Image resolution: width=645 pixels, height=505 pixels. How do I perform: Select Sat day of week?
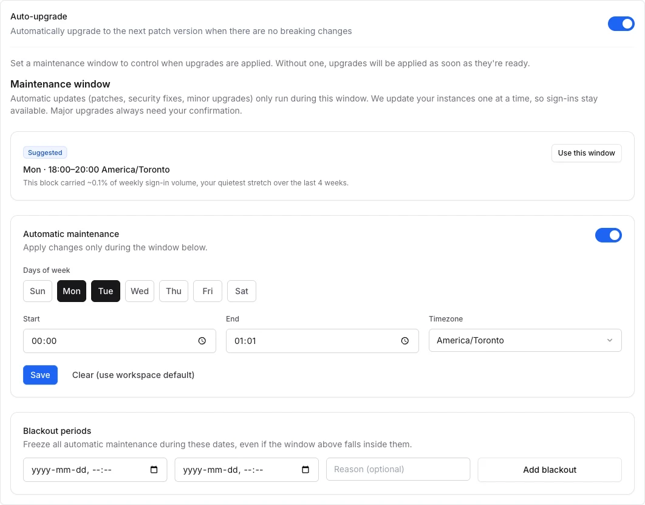[242, 291]
